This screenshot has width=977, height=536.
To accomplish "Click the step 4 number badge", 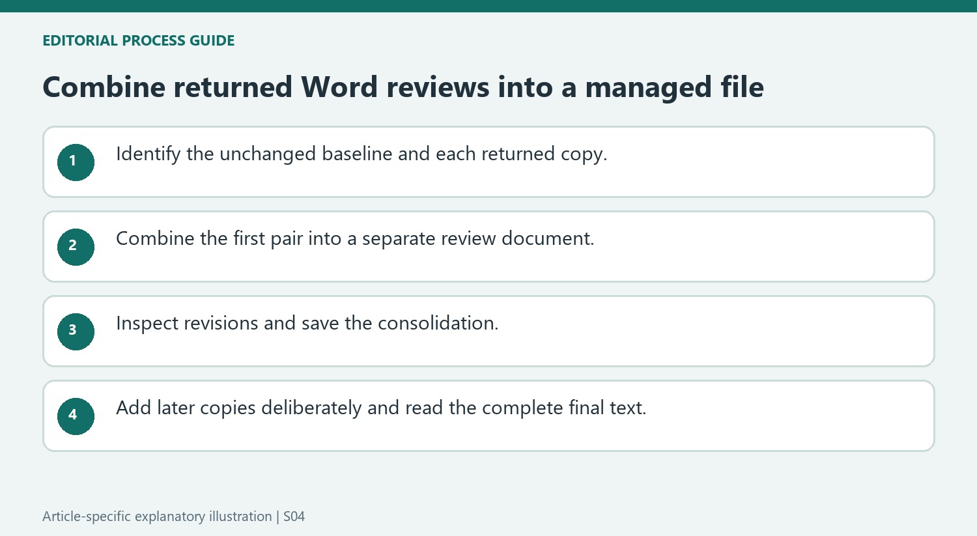I will (76, 416).
